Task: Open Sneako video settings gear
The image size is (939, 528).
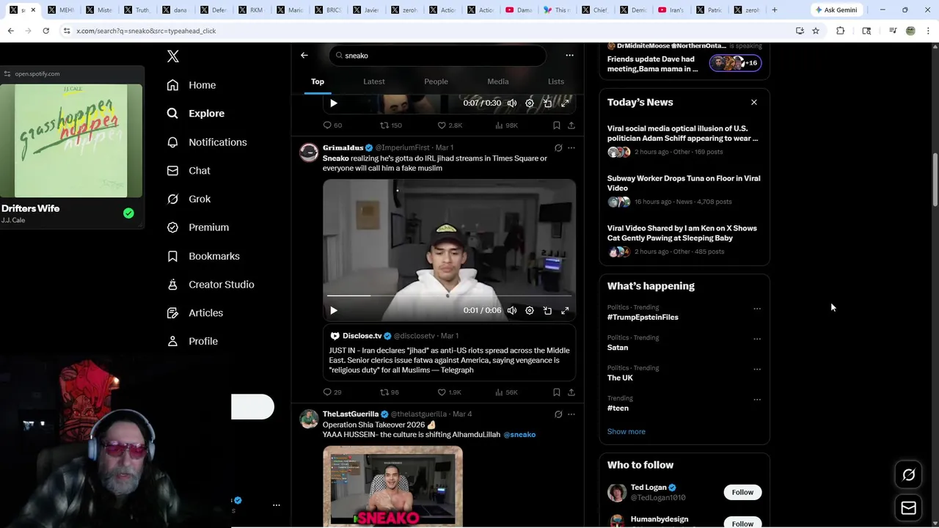Action: point(530,311)
